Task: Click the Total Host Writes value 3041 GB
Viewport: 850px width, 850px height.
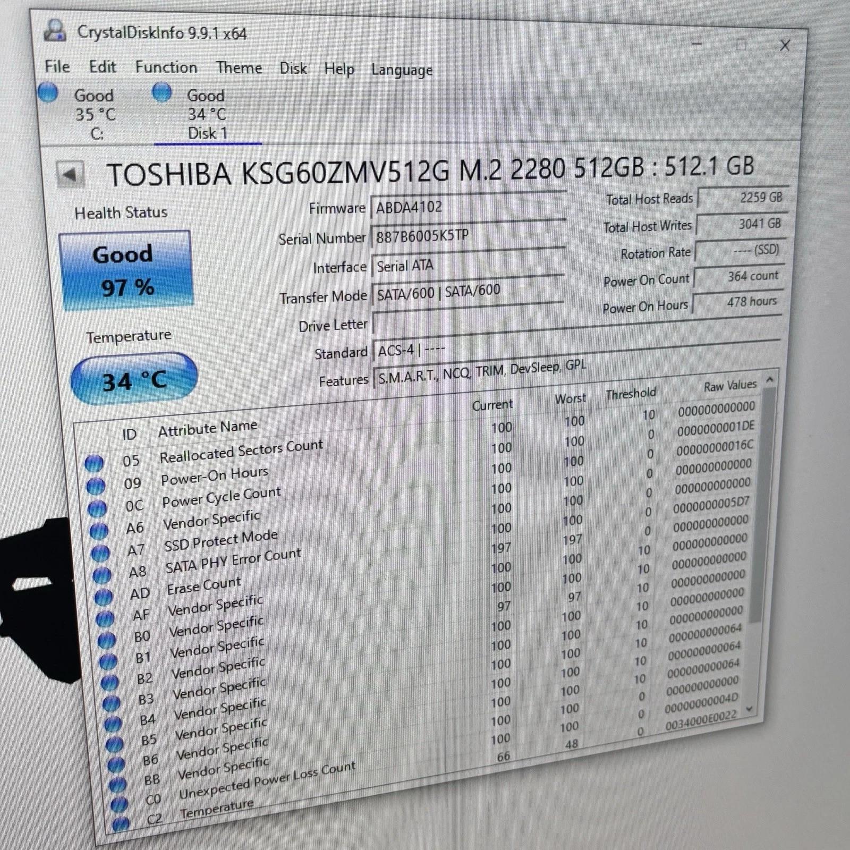Action: pos(741,224)
